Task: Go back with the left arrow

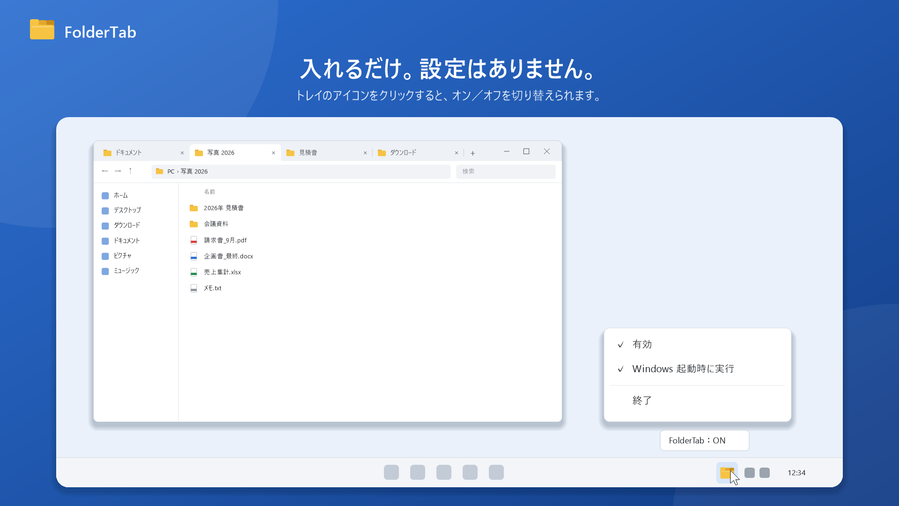Action: point(105,171)
